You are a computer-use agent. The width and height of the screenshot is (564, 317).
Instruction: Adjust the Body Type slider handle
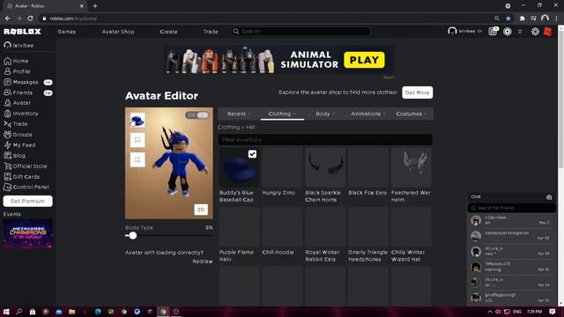(x=133, y=236)
